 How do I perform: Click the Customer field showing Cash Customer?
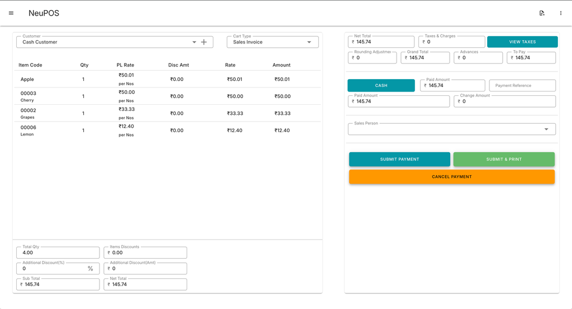tap(115, 42)
